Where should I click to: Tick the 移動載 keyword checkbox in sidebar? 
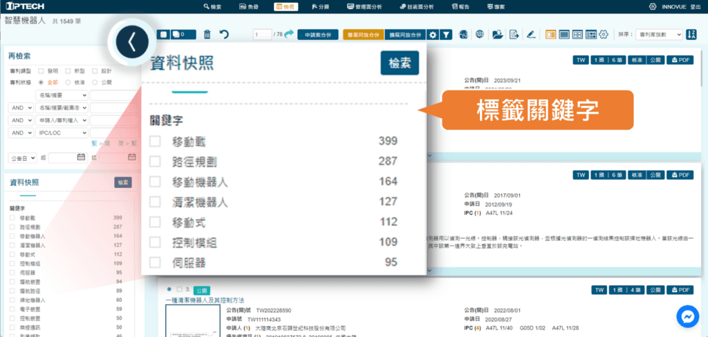click(x=12, y=218)
